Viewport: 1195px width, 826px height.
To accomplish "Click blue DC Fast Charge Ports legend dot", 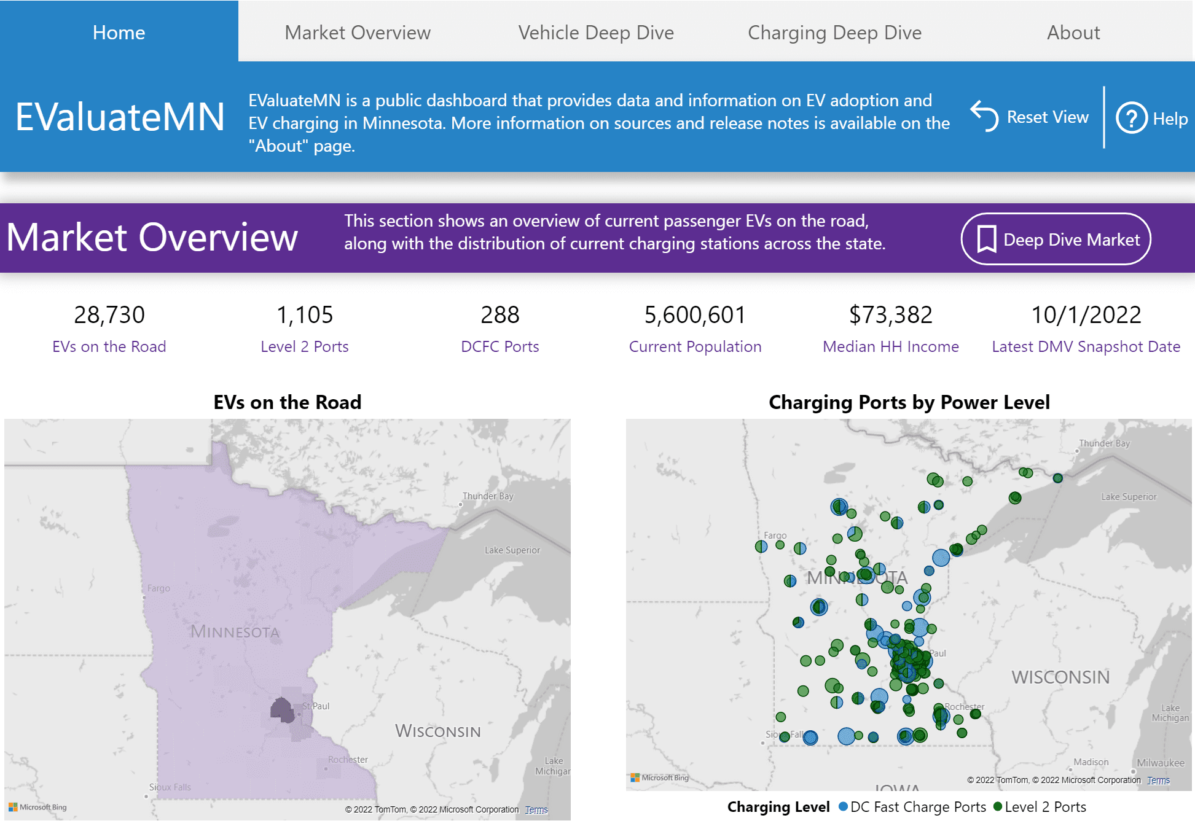I will [x=844, y=806].
